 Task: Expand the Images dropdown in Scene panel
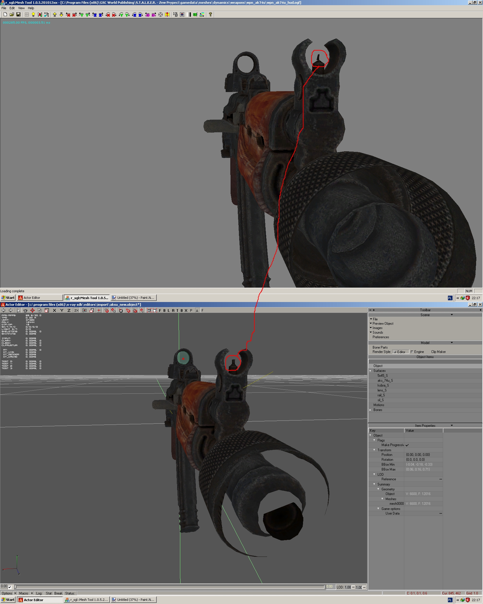coord(371,328)
